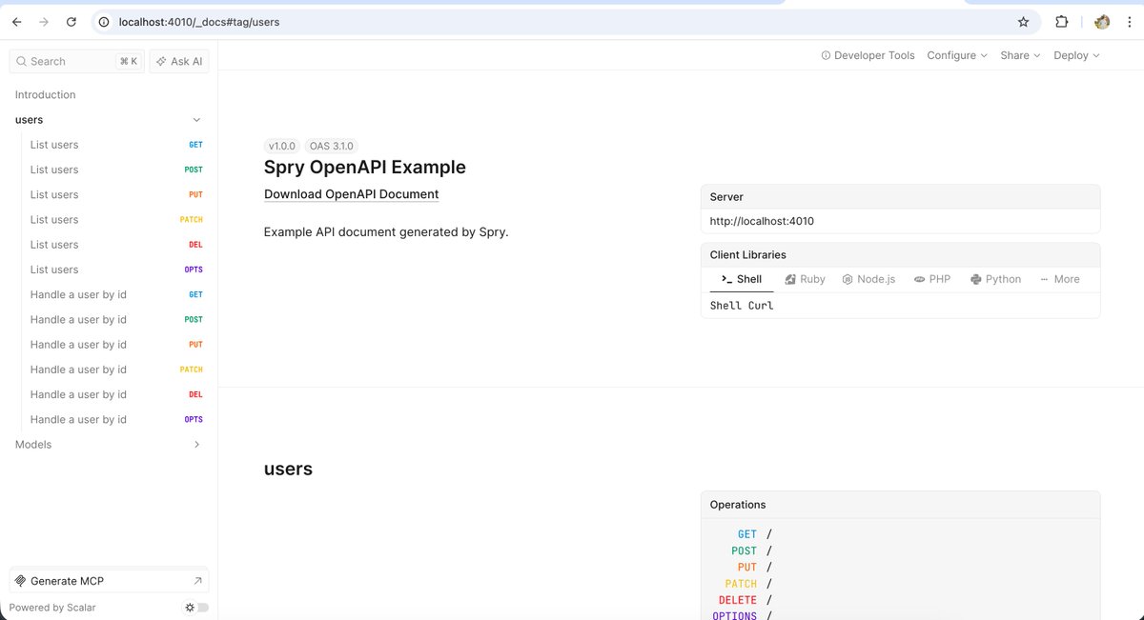Open settings via the gear icon near Powered by Scalar
This screenshot has height=620, width=1144.
188,607
